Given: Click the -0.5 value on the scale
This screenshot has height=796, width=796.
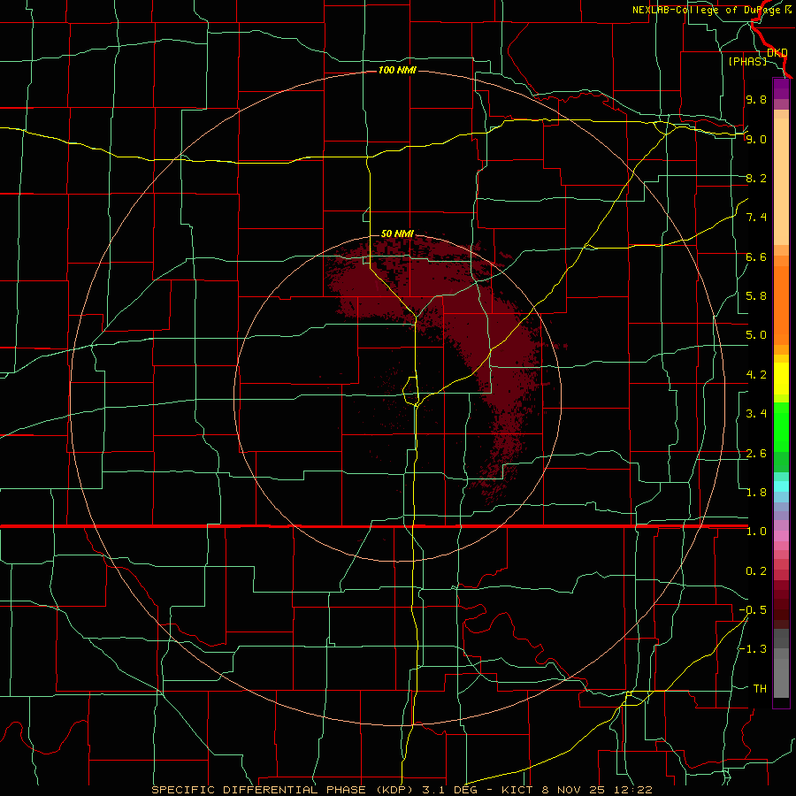Looking at the screenshot, I should (x=753, y=610).
